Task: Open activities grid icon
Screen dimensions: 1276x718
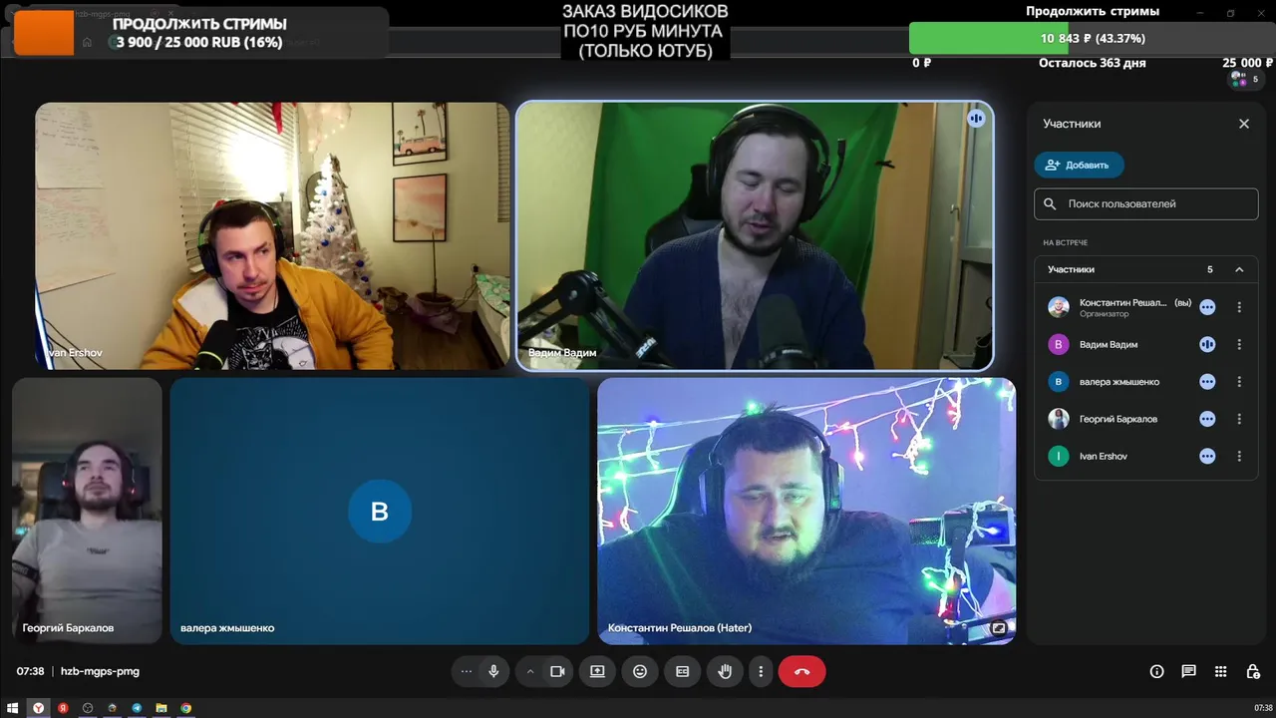Action: (x=1220, y=671)
